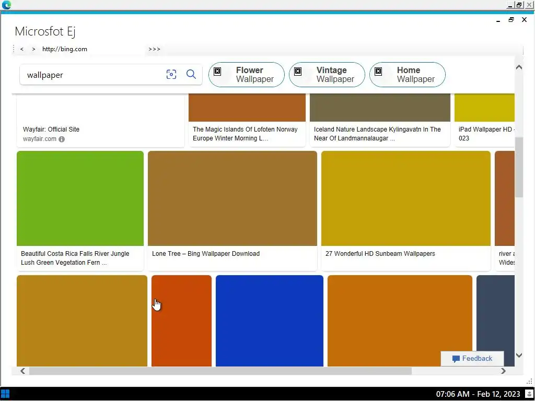Viewport: 535px width, 401px height.
Task: Click the horizontal scrollbar thumb
Action: click(220, 371)
